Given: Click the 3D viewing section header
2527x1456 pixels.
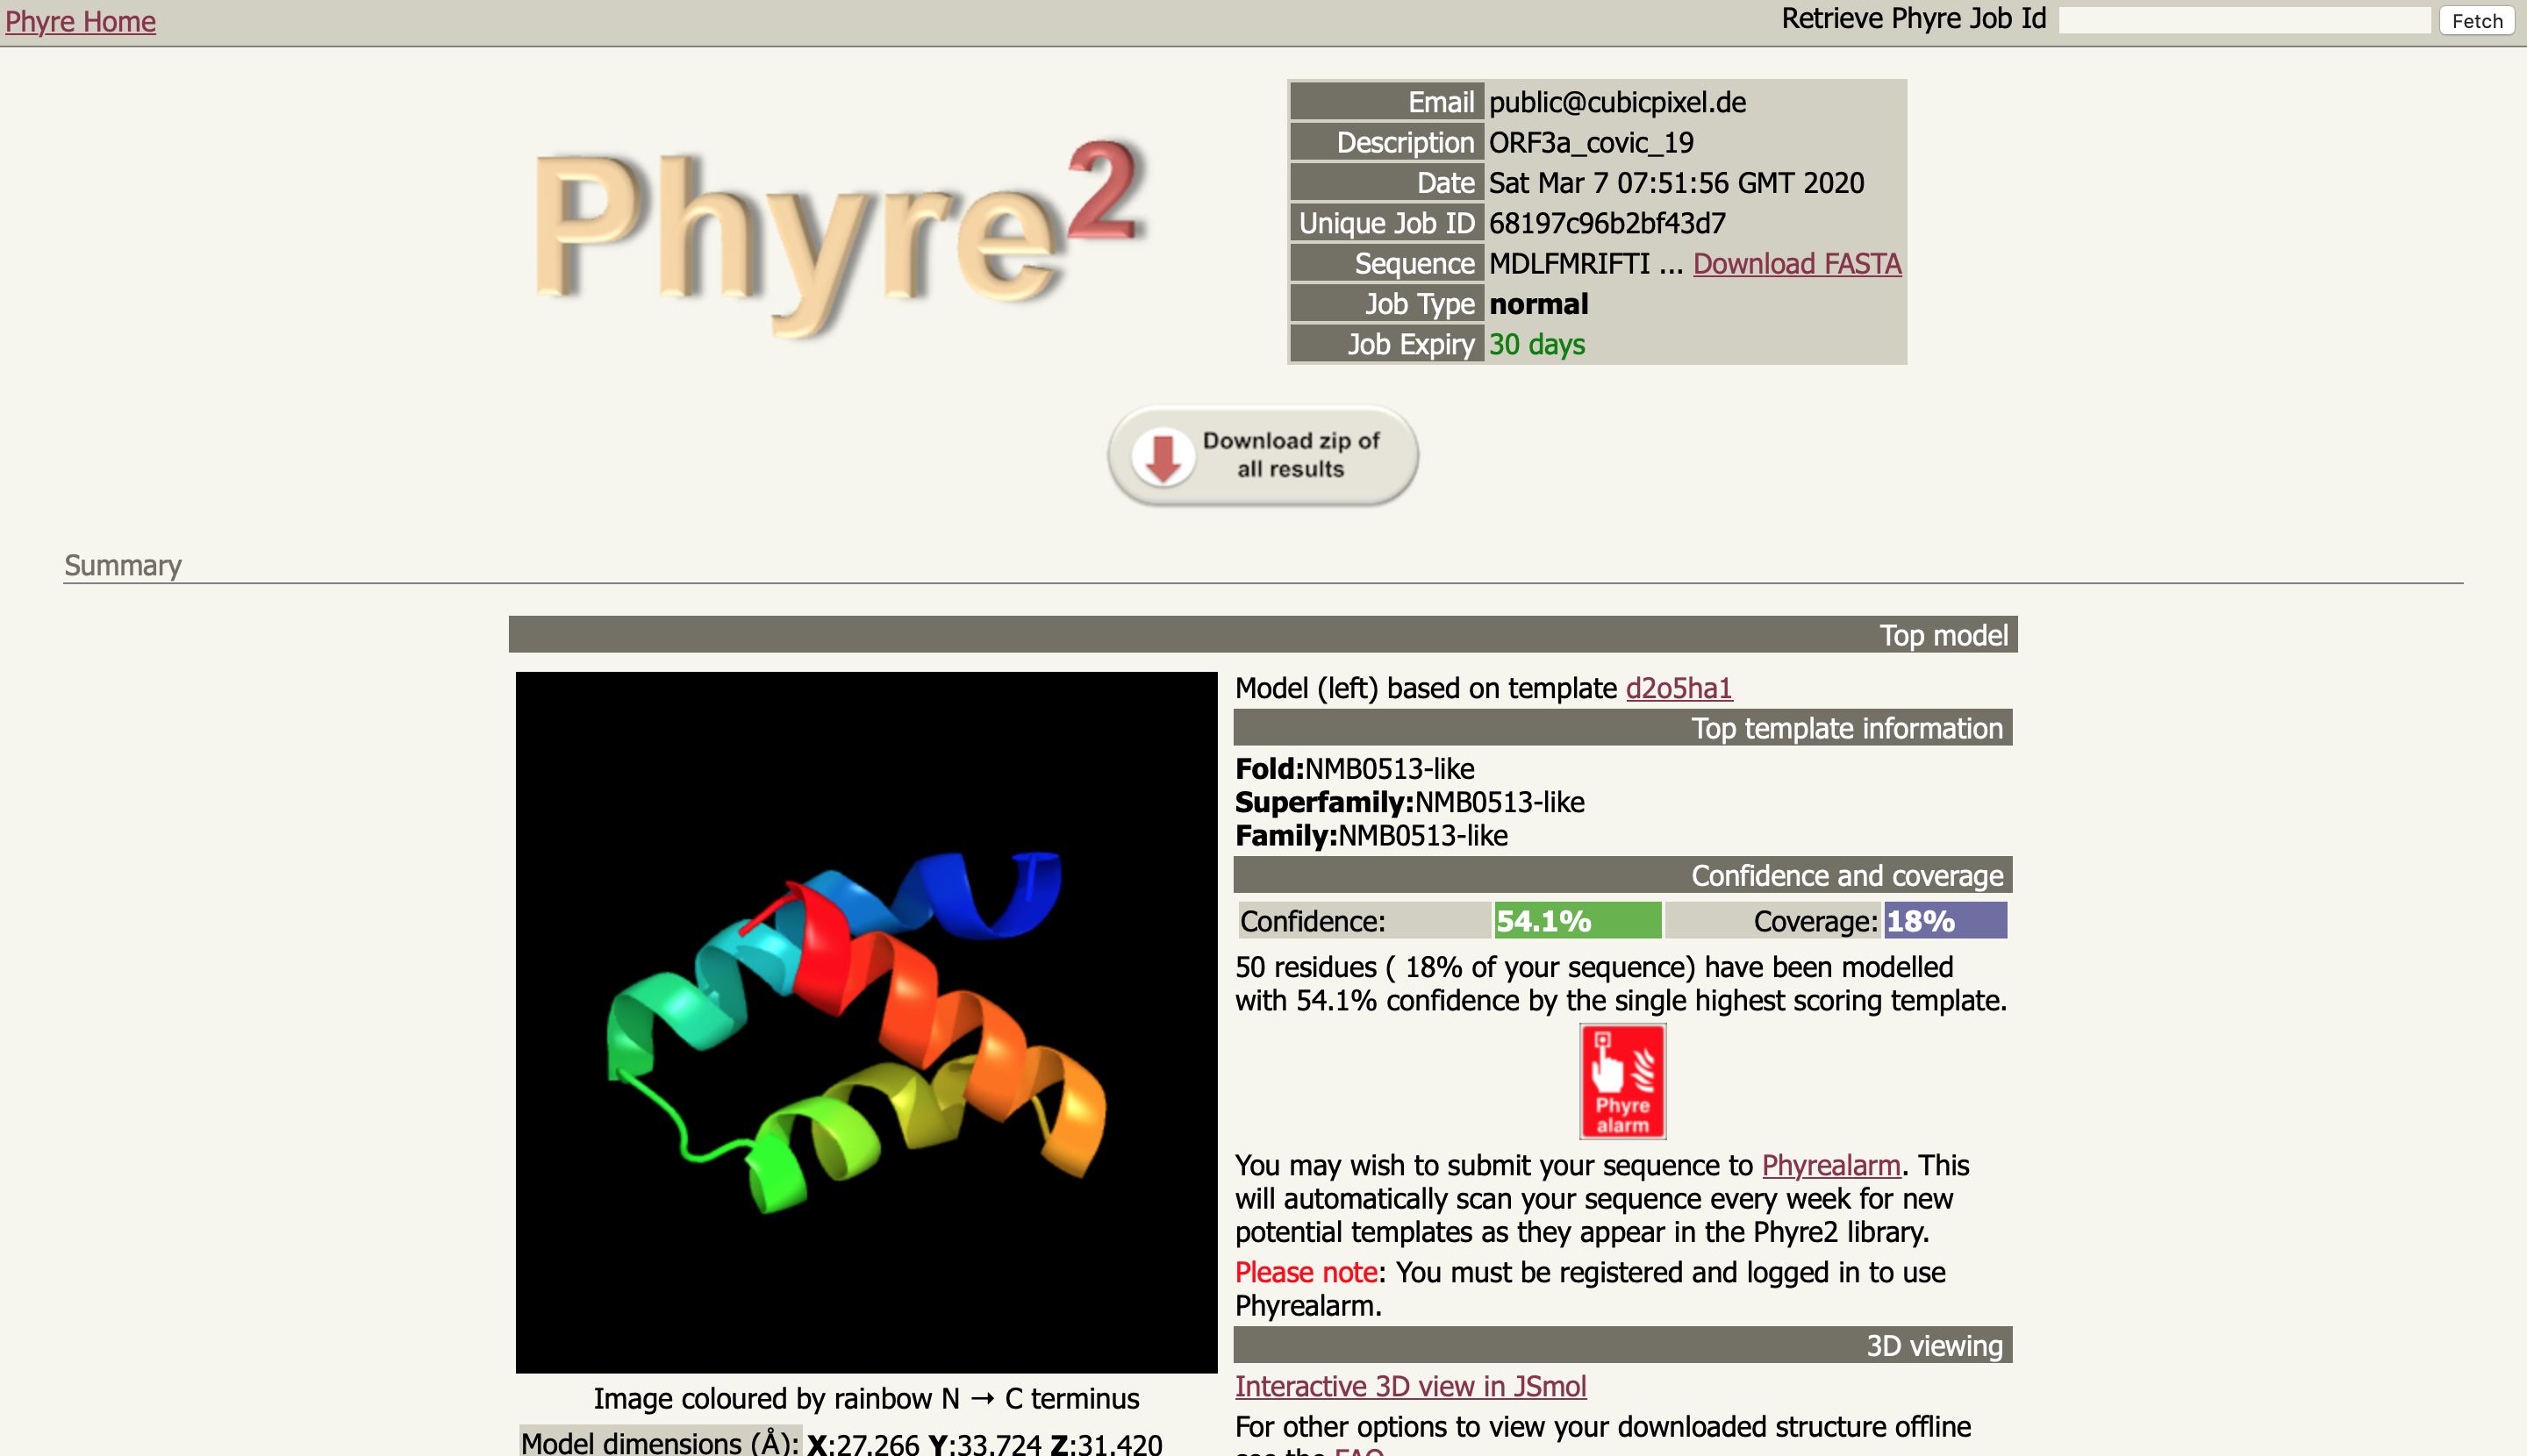Looking at the screenshot, I should click(x=1621, y=1346).
